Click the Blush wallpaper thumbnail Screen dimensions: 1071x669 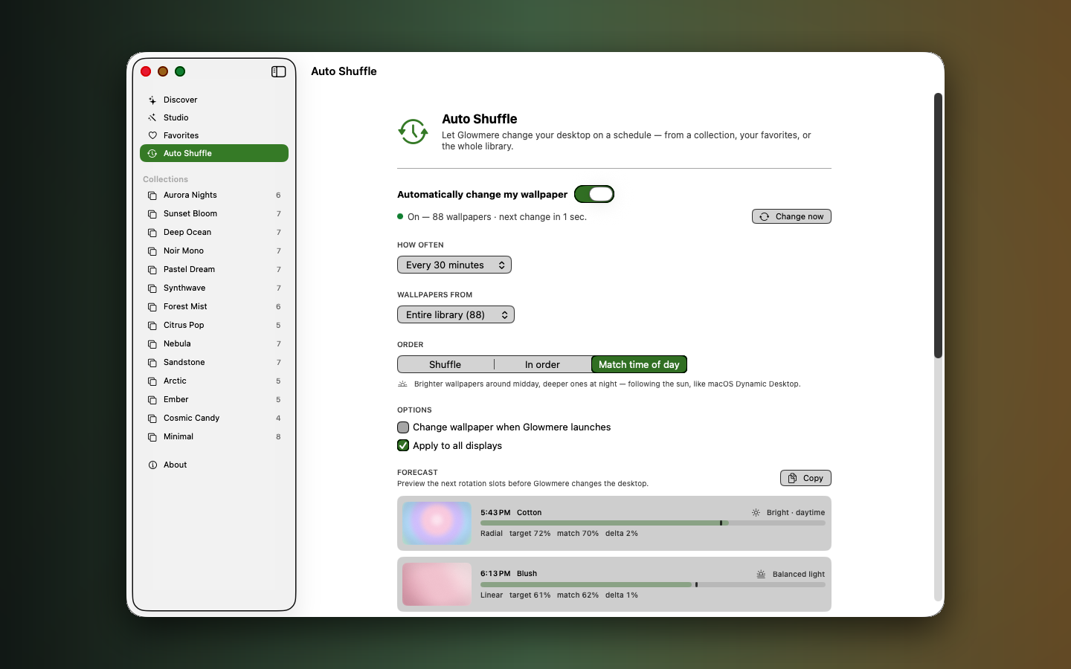click(437, 584)
